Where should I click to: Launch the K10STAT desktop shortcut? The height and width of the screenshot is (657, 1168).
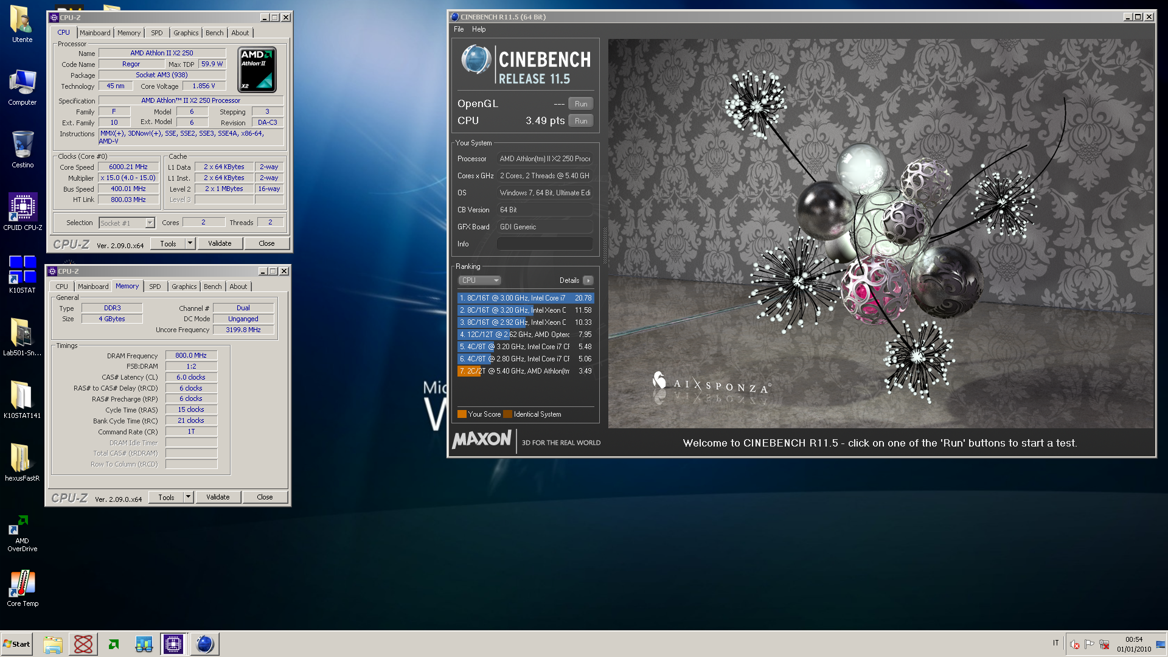22,275
